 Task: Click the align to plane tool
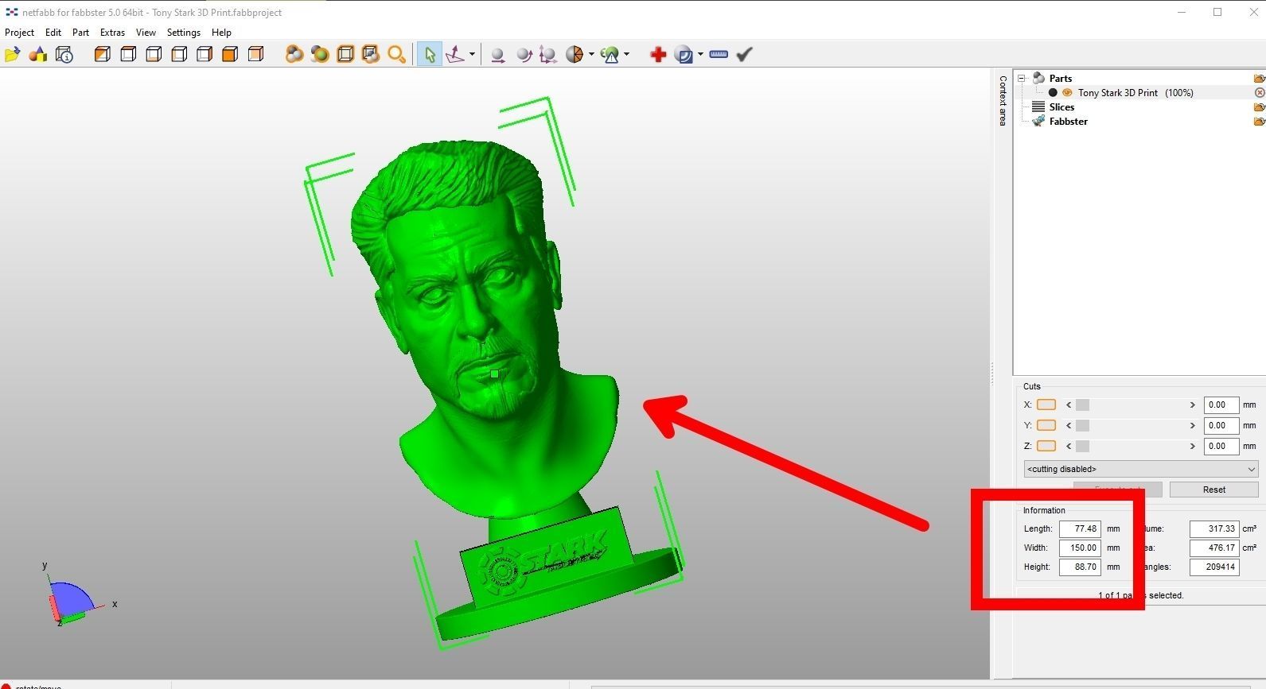click(x=455, y=54)
